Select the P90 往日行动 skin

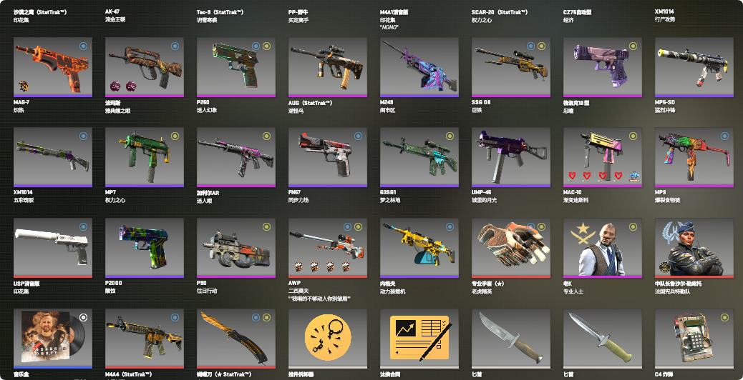[x=236, y=248]
